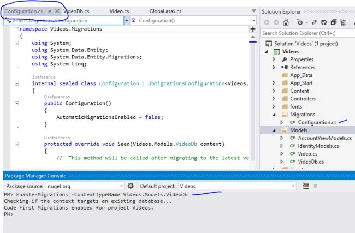Collapse the Models folder
The height and width of the screenshot is (233, 355).
[x=274, y=130]
